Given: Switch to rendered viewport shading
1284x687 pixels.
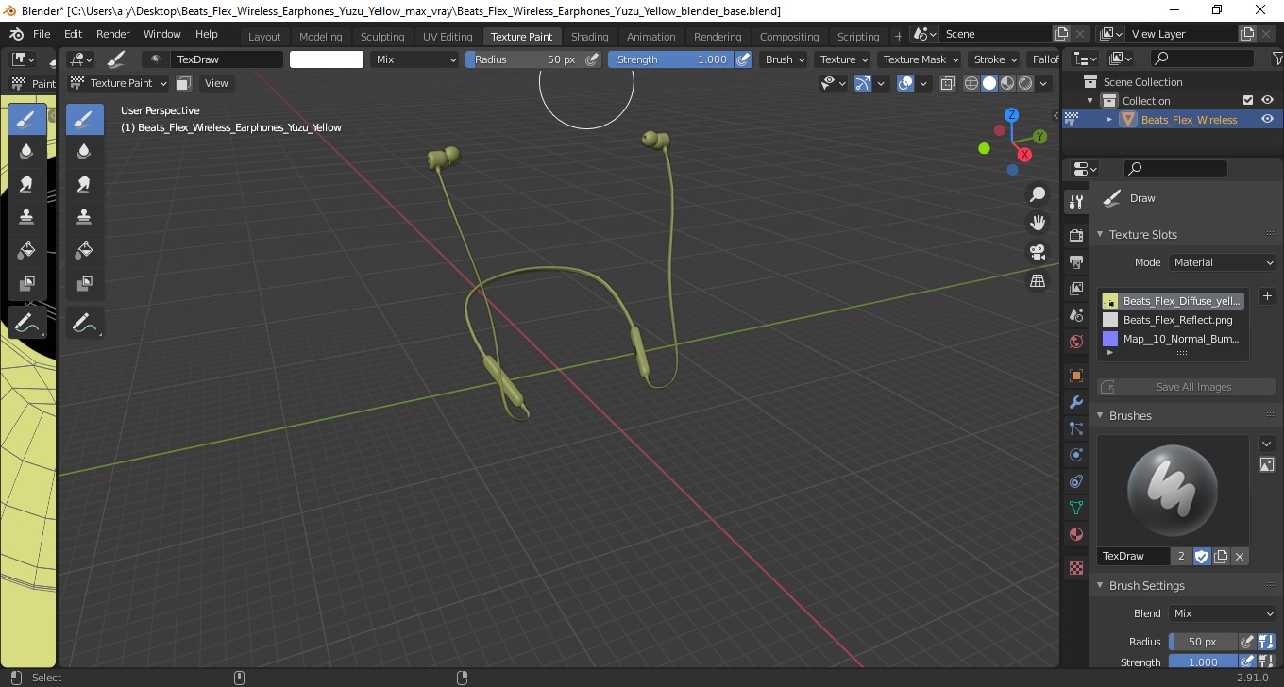Looking at the screenshot, I should tap(1025, 83).
